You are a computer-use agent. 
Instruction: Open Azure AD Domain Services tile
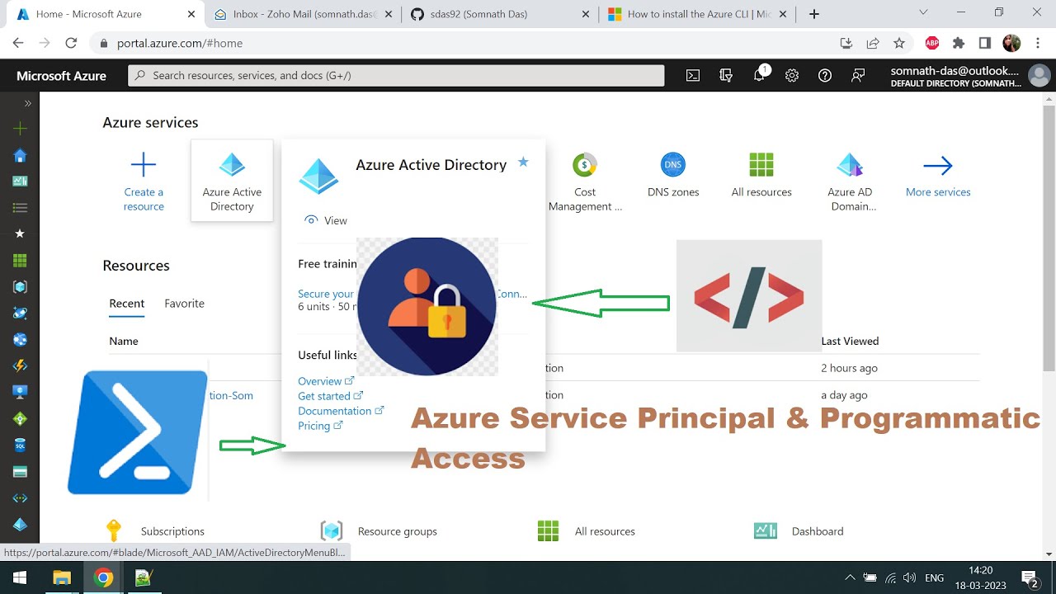pos(851,181)
